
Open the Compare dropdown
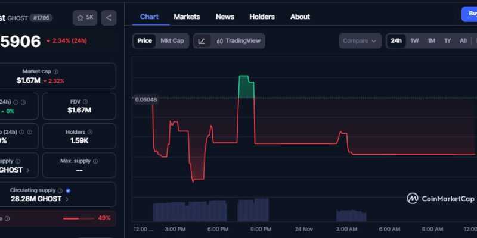point(360,41)
